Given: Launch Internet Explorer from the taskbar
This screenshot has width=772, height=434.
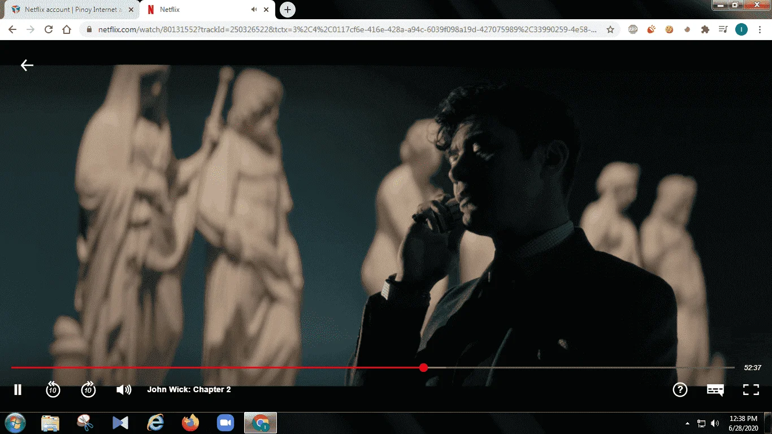Looking at the screenshot, I should click(x=155, y=423).
